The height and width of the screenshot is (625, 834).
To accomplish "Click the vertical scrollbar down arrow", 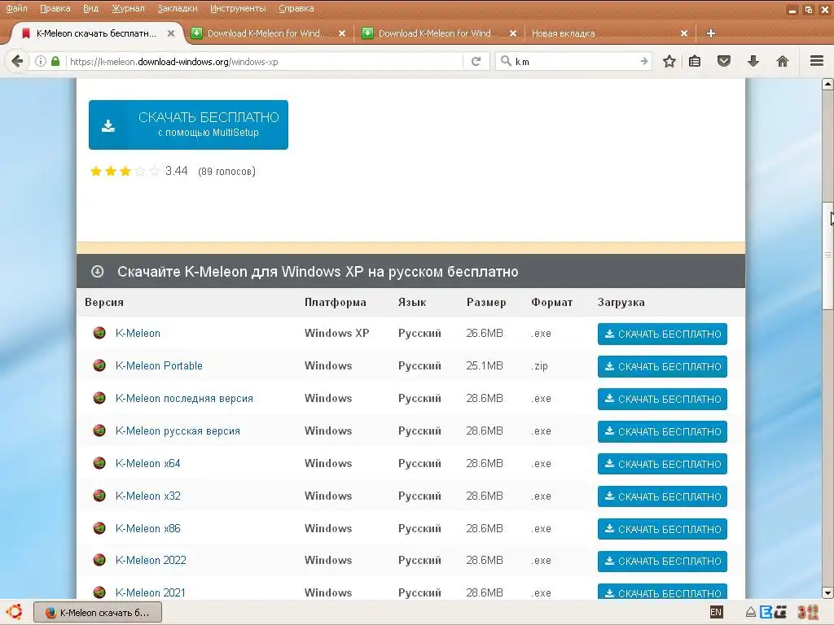I will (x=827, y=592).
